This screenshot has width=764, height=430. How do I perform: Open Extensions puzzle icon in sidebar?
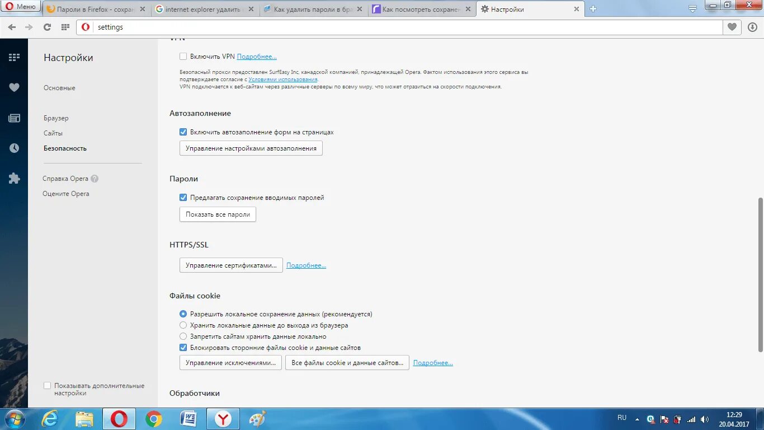point(14,178)
